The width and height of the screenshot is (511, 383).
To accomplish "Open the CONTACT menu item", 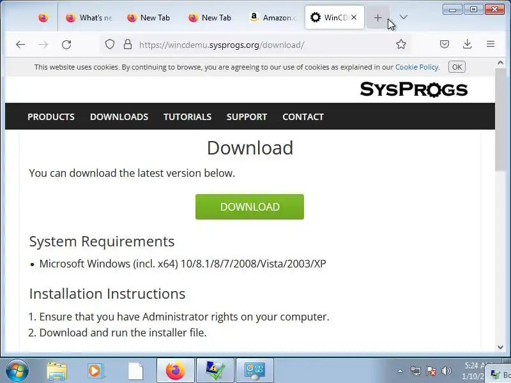I will 303,117.
